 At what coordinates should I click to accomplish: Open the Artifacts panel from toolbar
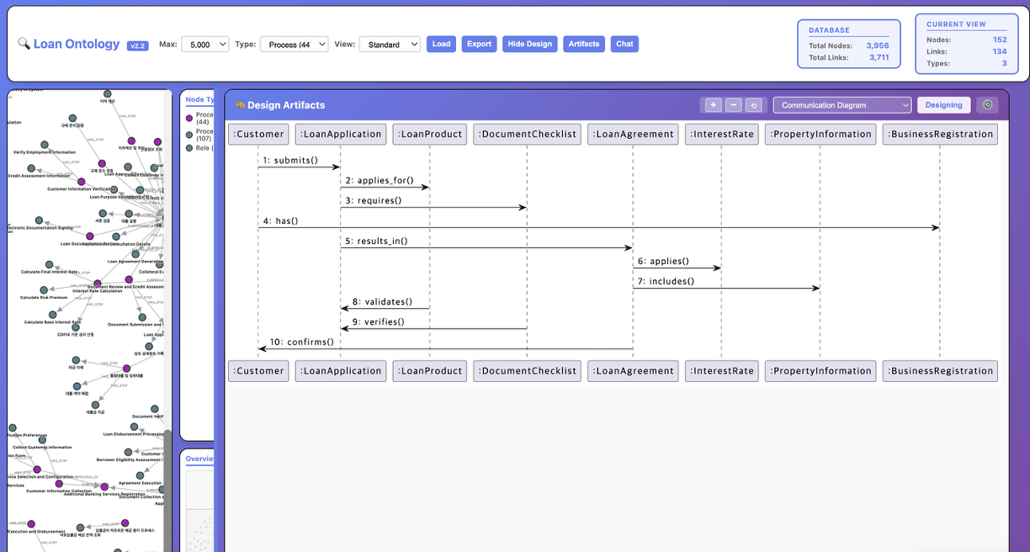pos(584,44)
